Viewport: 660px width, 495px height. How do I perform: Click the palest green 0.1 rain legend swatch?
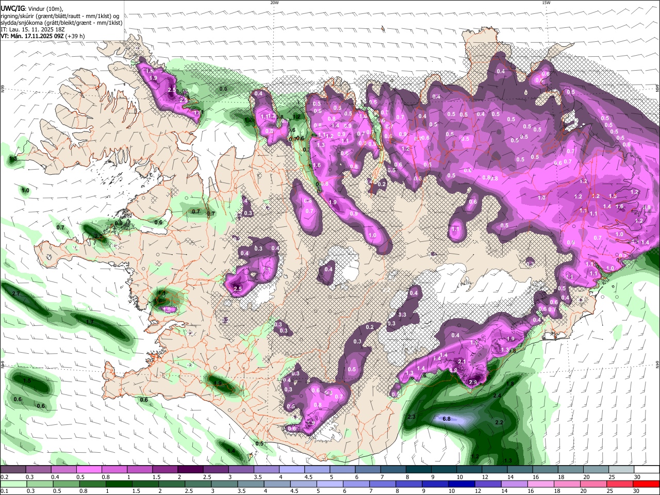(13, 484)
